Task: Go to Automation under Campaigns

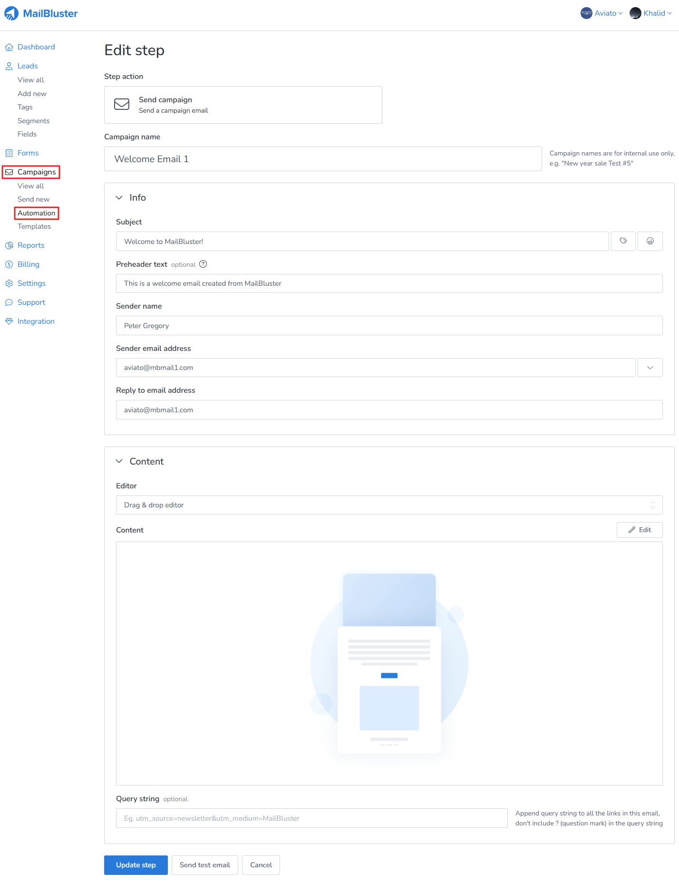Action: coord(37,213)
